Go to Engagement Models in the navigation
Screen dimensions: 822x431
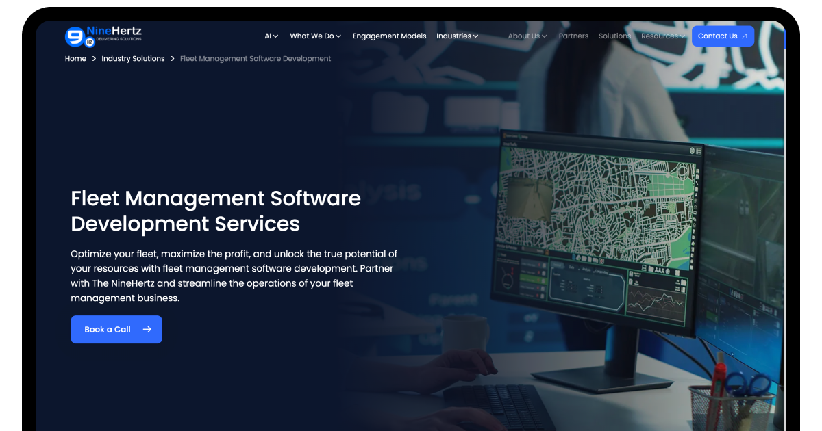[x=389, y=36]
